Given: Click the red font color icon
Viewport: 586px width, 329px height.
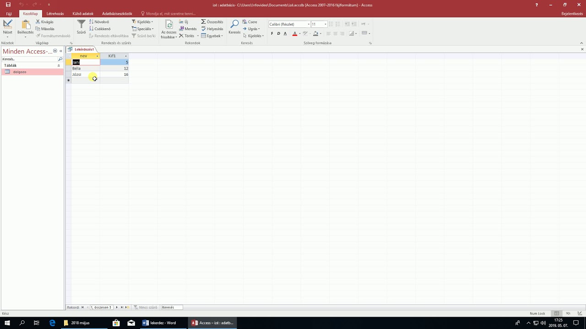Looking at the screenshot, I should 294,33.
